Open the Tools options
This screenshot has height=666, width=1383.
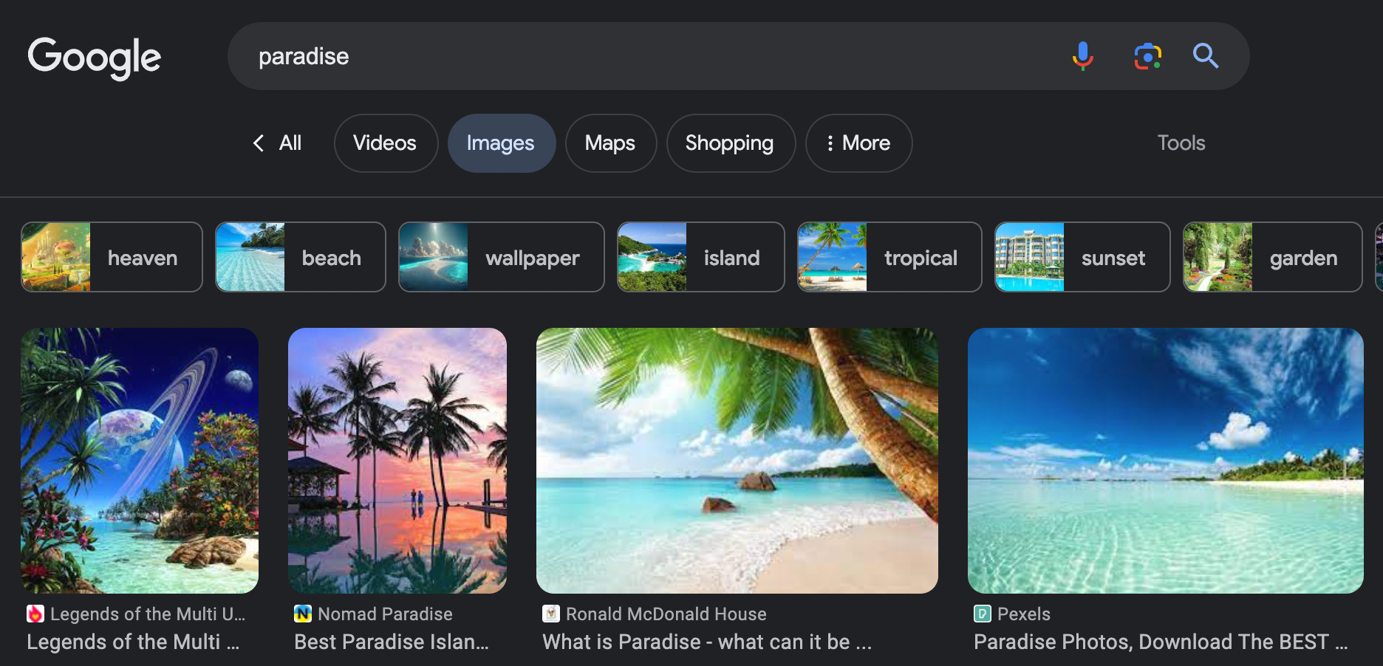coord(1181,143)
